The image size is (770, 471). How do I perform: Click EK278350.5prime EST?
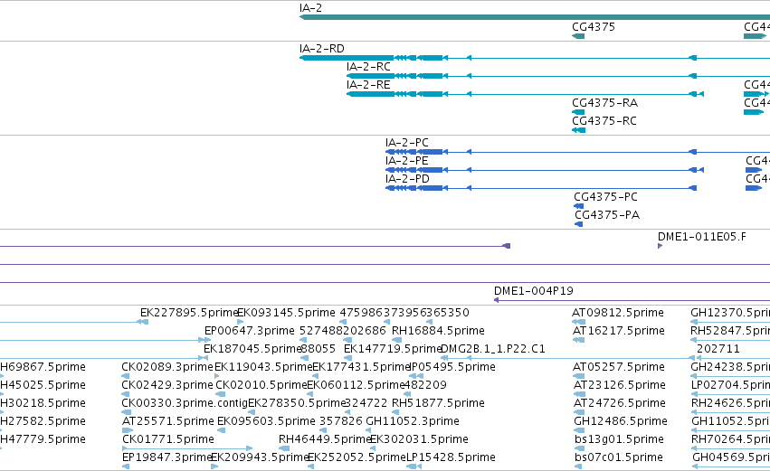click(x=297, y=403)
